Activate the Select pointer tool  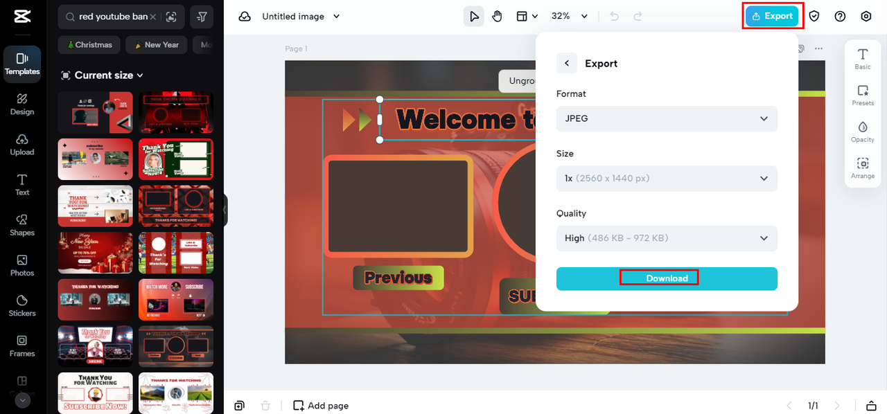tap(474, 17)
